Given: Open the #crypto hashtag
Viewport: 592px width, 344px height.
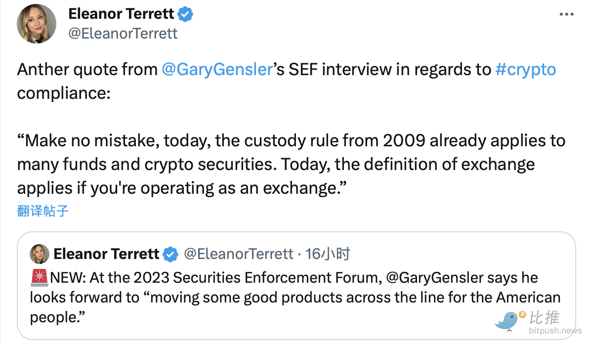Looking at the screenshot, I should coord(525,70).
